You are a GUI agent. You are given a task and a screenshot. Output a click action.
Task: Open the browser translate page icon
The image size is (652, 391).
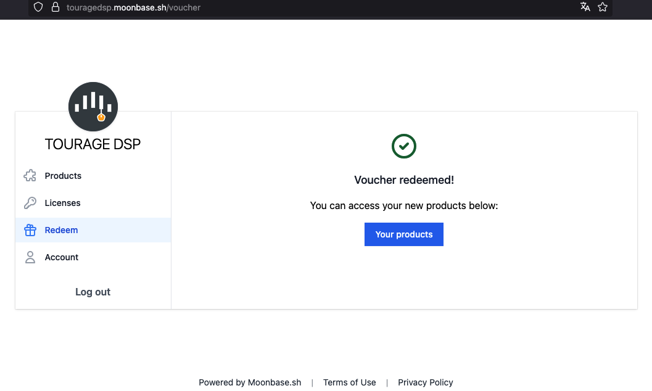click(585, 7)
